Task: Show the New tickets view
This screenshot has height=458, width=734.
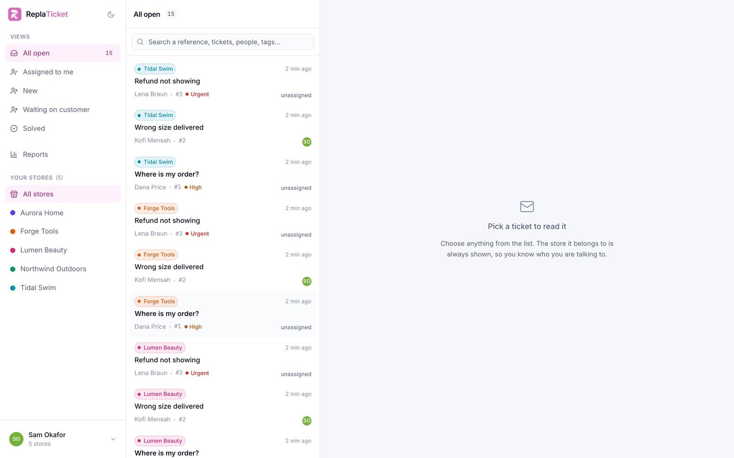Action: [63, 91]
